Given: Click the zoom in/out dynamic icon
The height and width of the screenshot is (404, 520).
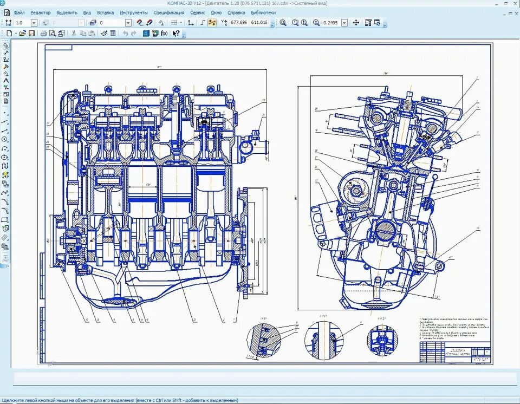Looking at the screenshot, I should (304, 23).
